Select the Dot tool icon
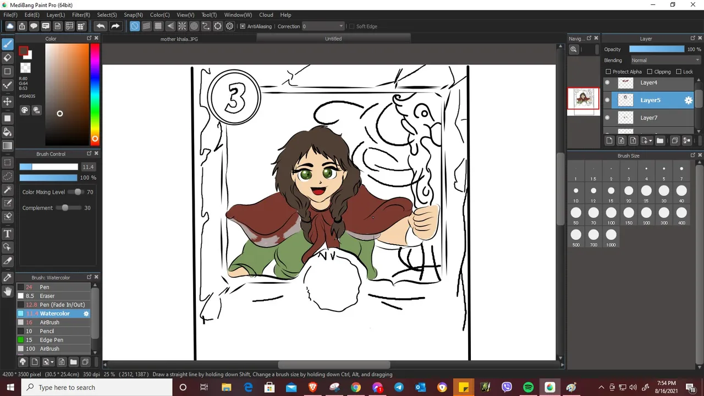 8,85
